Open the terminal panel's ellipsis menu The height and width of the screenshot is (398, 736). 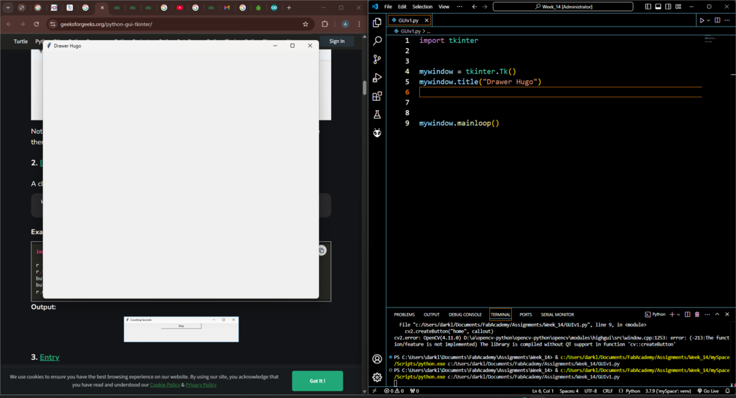707,314
